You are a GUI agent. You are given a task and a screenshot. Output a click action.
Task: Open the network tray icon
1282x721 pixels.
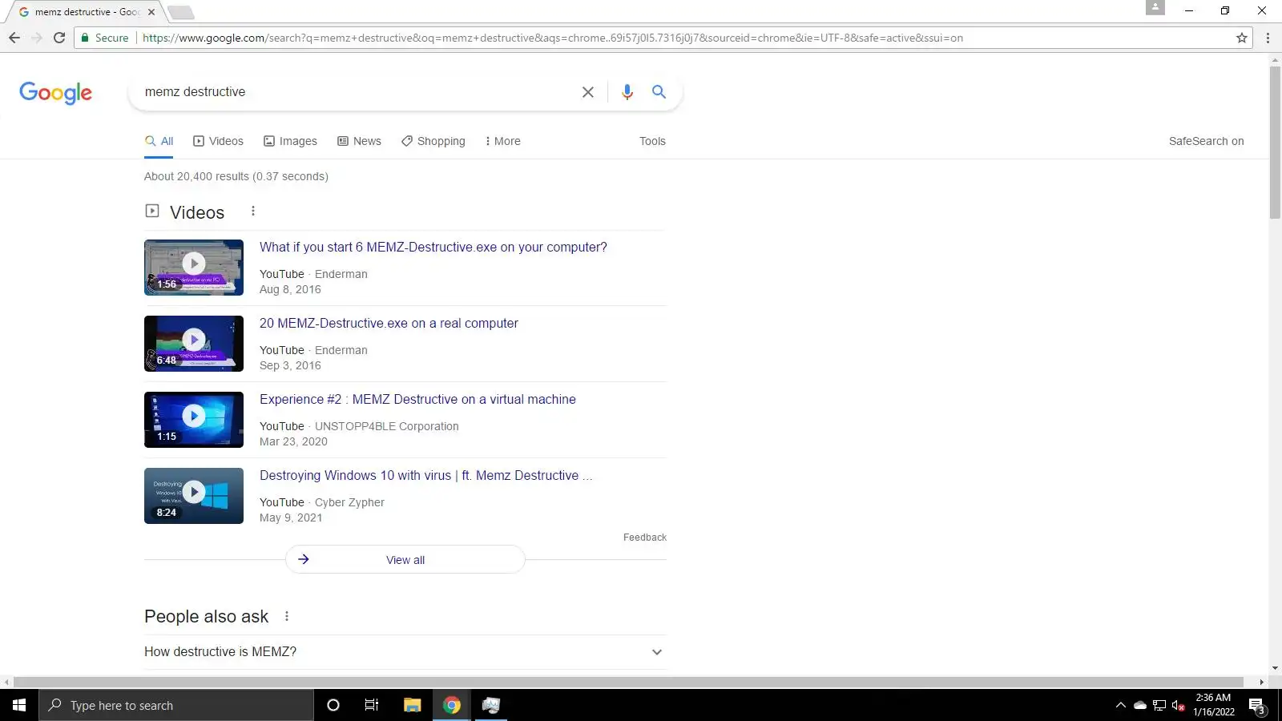[x=1159, y=706]
